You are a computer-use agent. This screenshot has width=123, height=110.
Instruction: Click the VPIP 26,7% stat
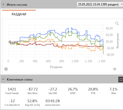(73, 91)
